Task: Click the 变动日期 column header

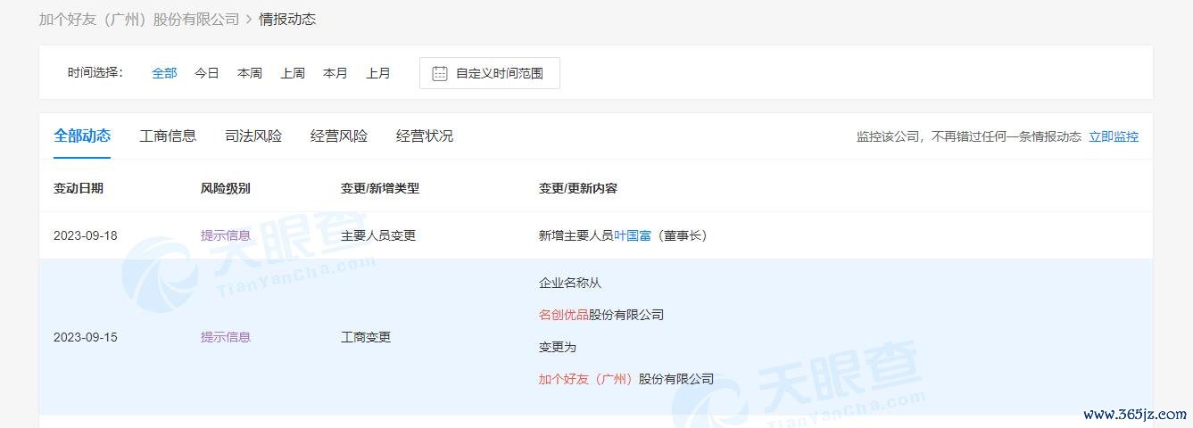Action: click(79, 188)
